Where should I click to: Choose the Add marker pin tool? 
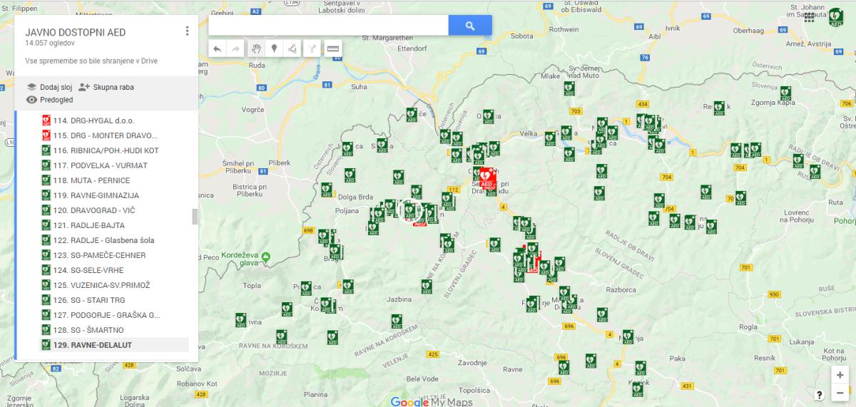point(274,48)
